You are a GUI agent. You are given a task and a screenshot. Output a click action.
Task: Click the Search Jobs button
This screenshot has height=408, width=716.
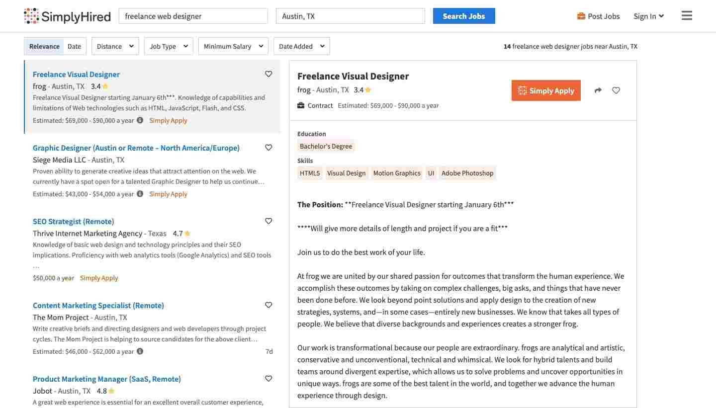pos(464,16)
